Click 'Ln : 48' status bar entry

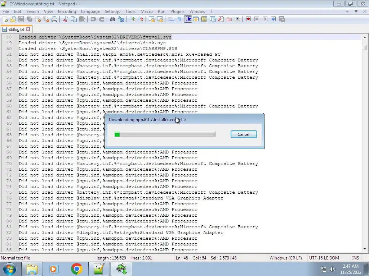(182, 258)
